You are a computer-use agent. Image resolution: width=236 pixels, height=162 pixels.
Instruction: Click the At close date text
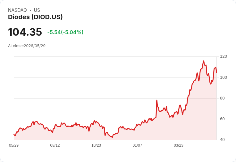[27, 46]
